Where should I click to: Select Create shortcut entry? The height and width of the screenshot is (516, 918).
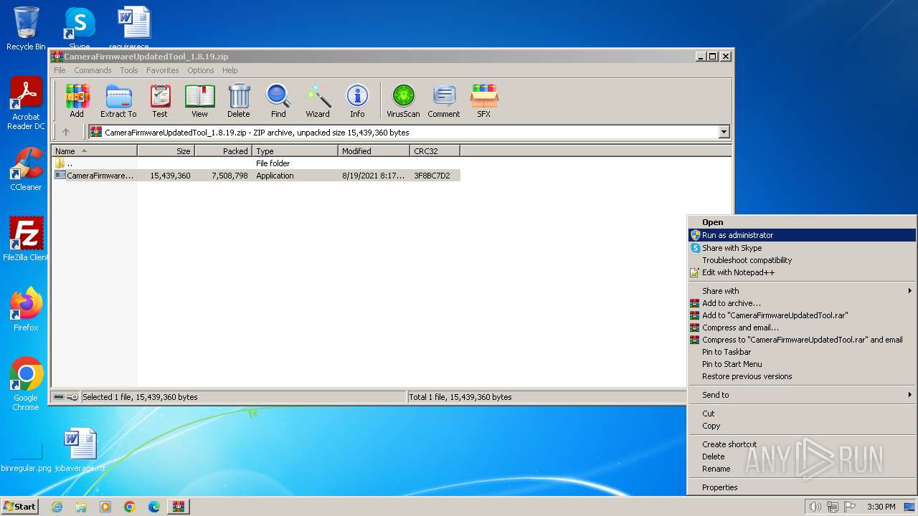pos(802,444)
